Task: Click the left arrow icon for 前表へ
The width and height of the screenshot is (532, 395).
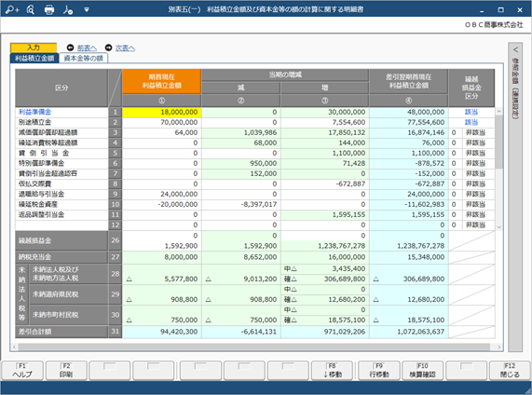Action: pos(70,48)
